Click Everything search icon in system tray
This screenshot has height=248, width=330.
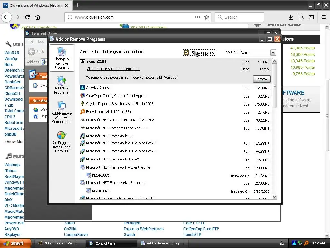pyautogui.click(x=306, y=243)
